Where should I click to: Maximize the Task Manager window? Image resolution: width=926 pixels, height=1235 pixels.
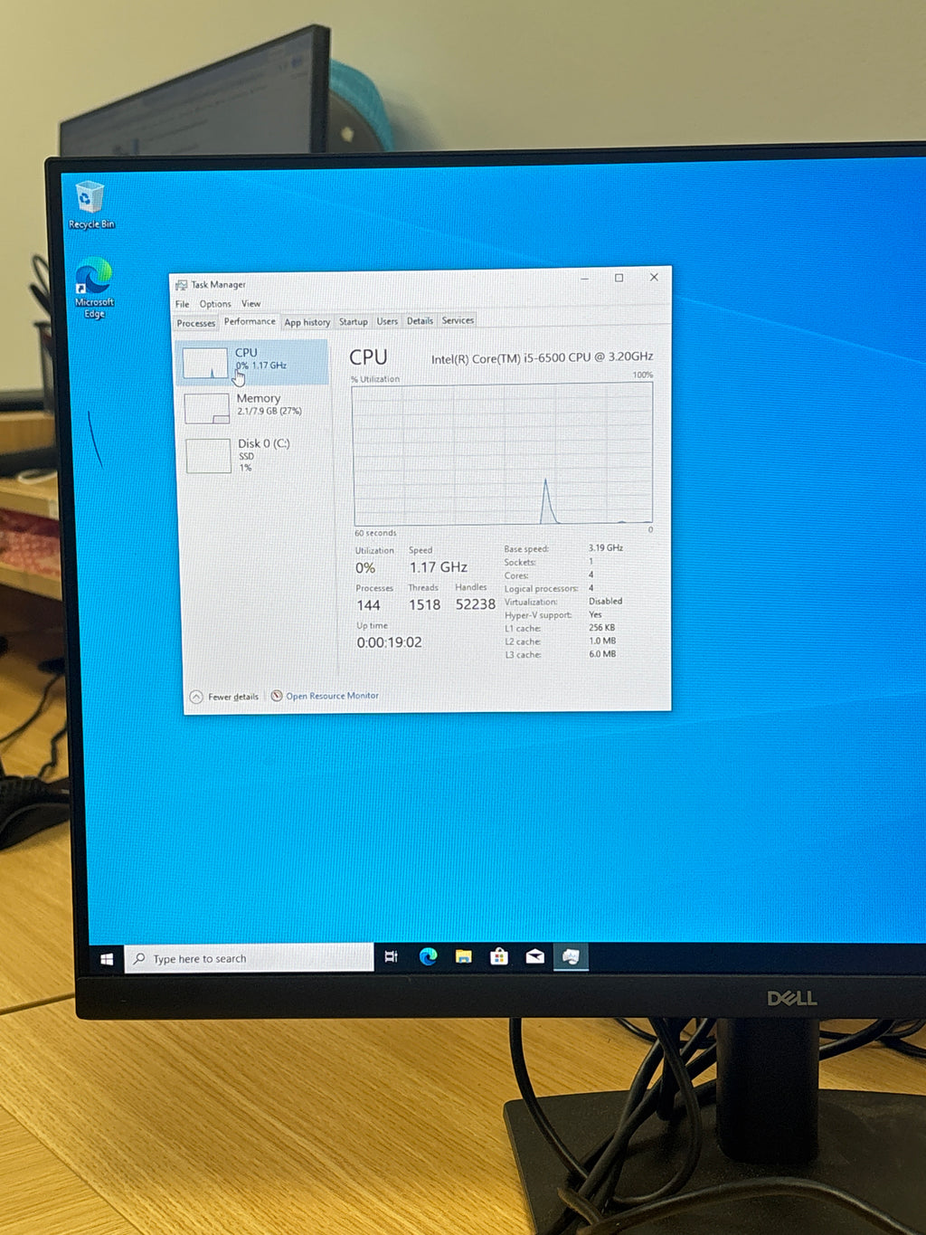pos(619,278)
